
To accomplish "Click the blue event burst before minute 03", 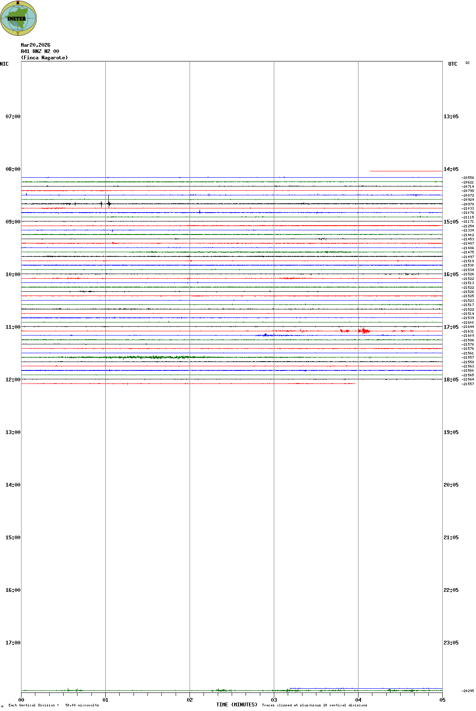I will click(x=265, y=335).
